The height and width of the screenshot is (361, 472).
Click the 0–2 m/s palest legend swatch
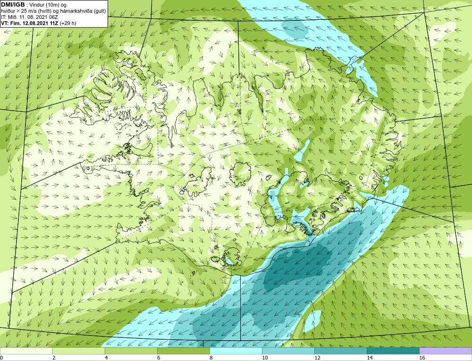tap(26, 351)
